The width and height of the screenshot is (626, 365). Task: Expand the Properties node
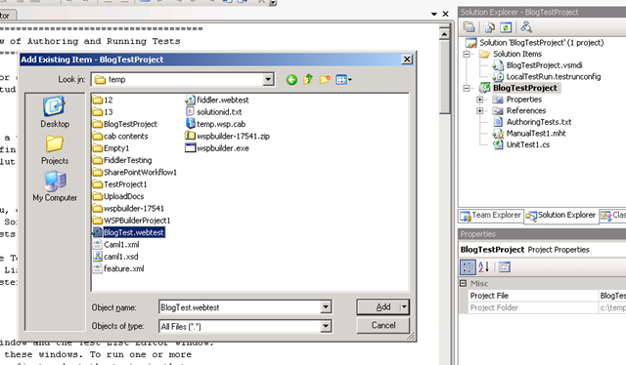point(480,100)
